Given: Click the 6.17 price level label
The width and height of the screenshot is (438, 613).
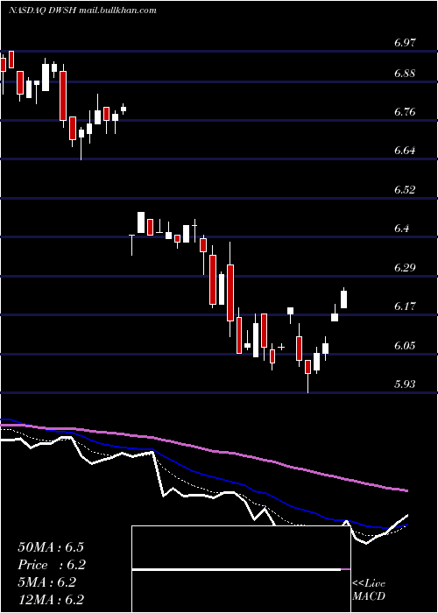Looking at the screenshot, I should coord(406,306).
